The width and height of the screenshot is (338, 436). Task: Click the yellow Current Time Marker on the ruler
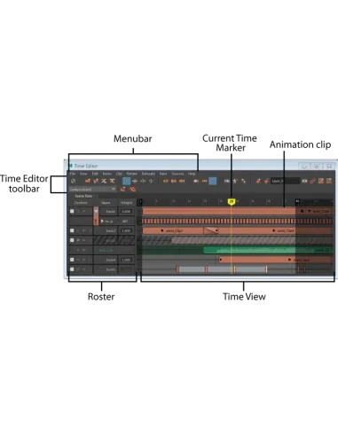[x=232, y=202]
